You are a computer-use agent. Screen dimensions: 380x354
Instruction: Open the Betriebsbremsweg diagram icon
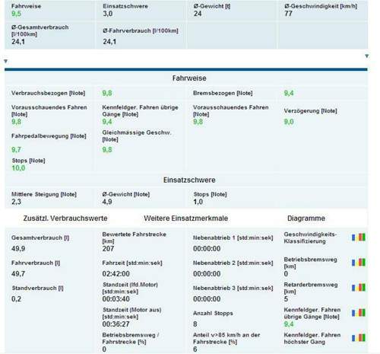(359, 262)
